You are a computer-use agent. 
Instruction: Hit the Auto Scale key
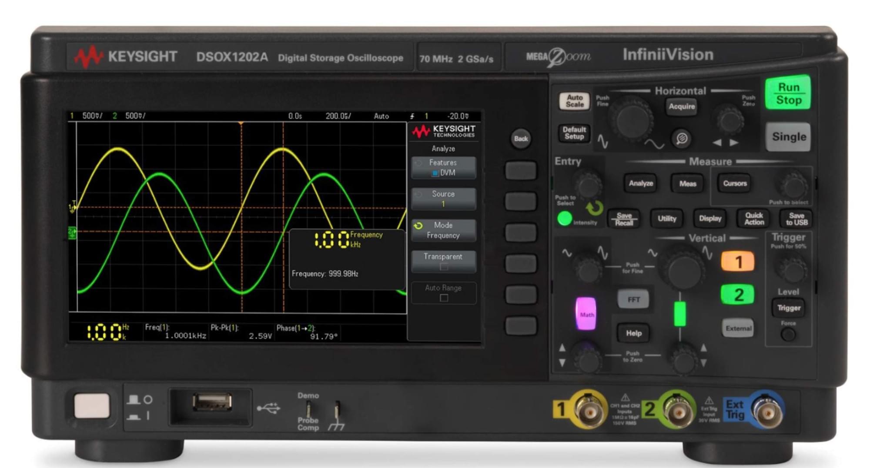point(574,101)
